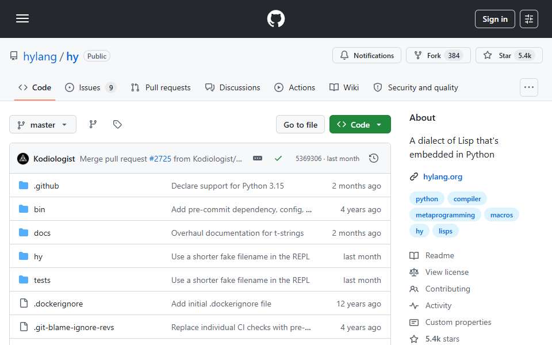Expand the master branch selector
The image size is (552, 345).
tap(43, 125)
